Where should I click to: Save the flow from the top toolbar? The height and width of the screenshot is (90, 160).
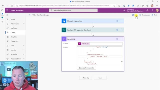134,15
